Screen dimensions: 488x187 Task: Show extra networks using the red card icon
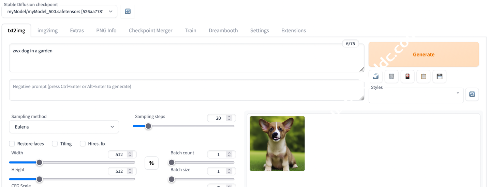pos(407,76)
